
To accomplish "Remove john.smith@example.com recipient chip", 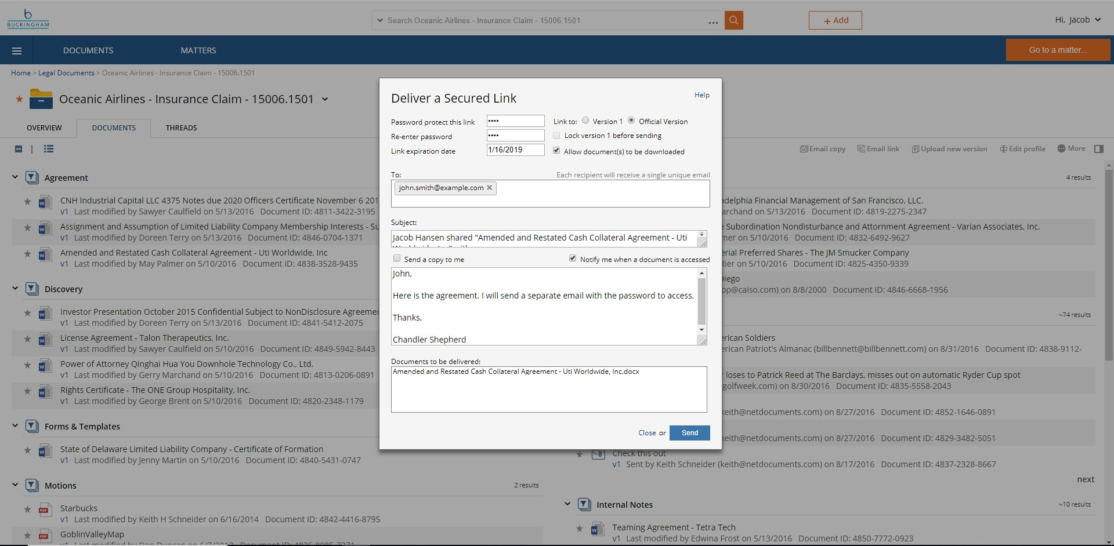I will point(489,188).
